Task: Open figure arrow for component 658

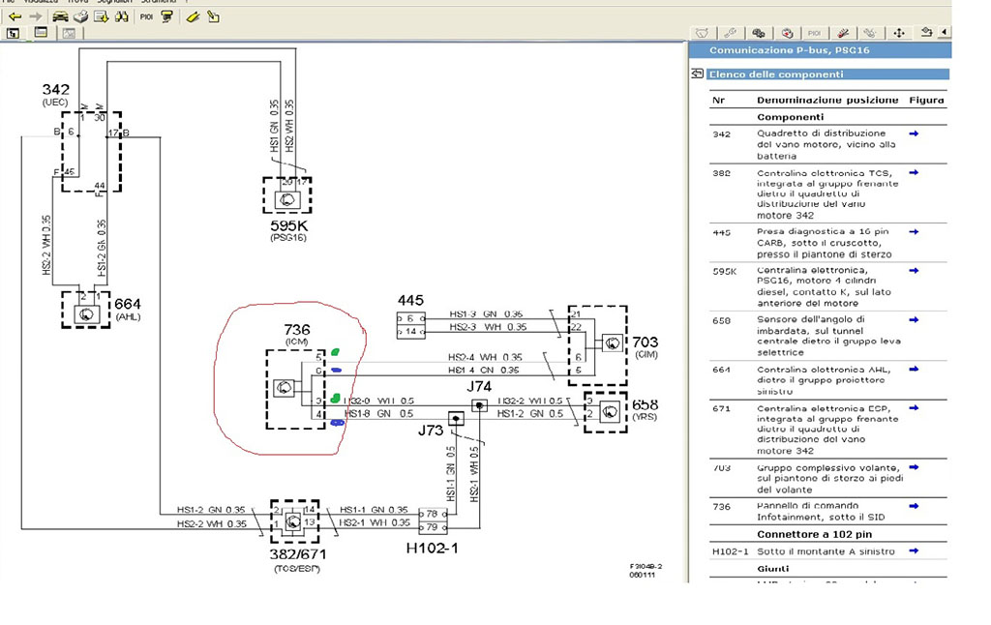Action: 914,320
